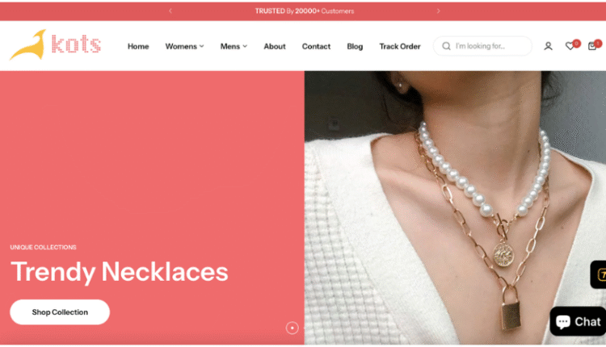Select the slideshow dot indicator
Screen dimensions: 606x347
292,328
